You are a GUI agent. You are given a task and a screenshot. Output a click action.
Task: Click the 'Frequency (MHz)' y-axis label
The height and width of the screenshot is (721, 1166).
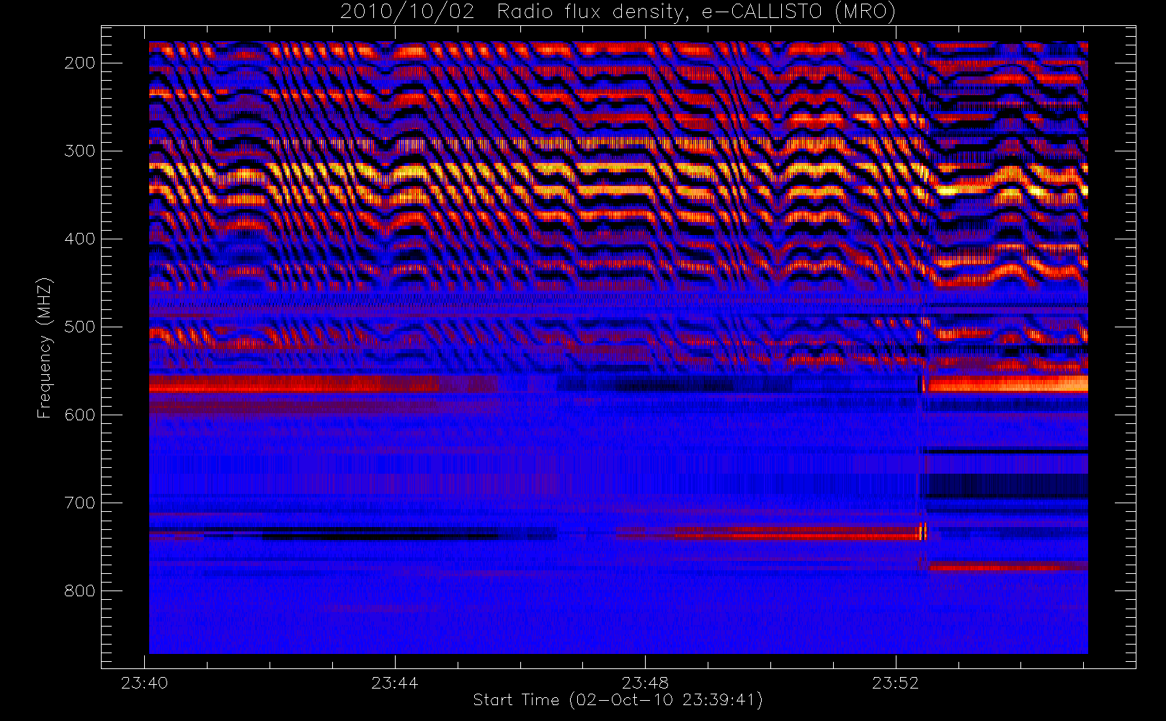click(x=45, y=348)
